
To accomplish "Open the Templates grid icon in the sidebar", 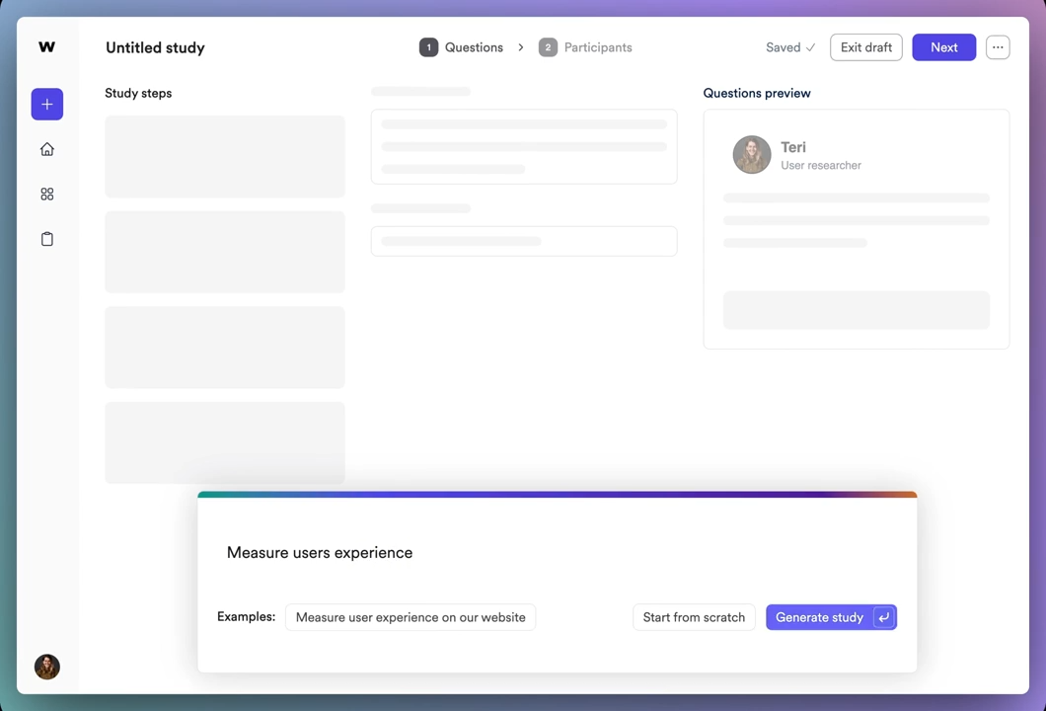I will coord(46,194).
